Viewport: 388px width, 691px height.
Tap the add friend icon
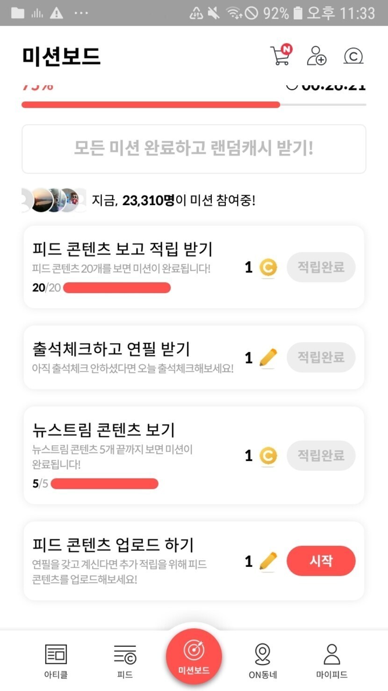click(316, 56)
